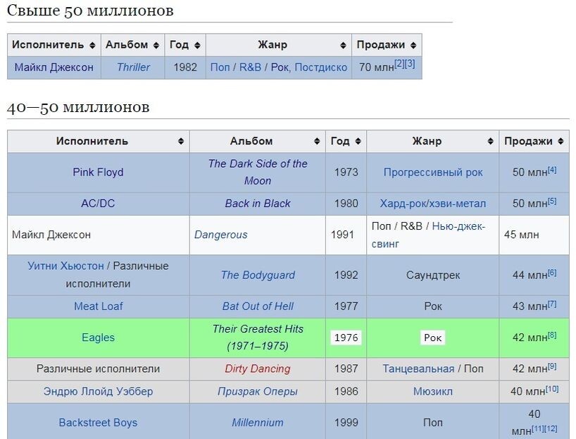Sort second table by Альбом arrows
576x439 pixels.
[x=317, y=141]
